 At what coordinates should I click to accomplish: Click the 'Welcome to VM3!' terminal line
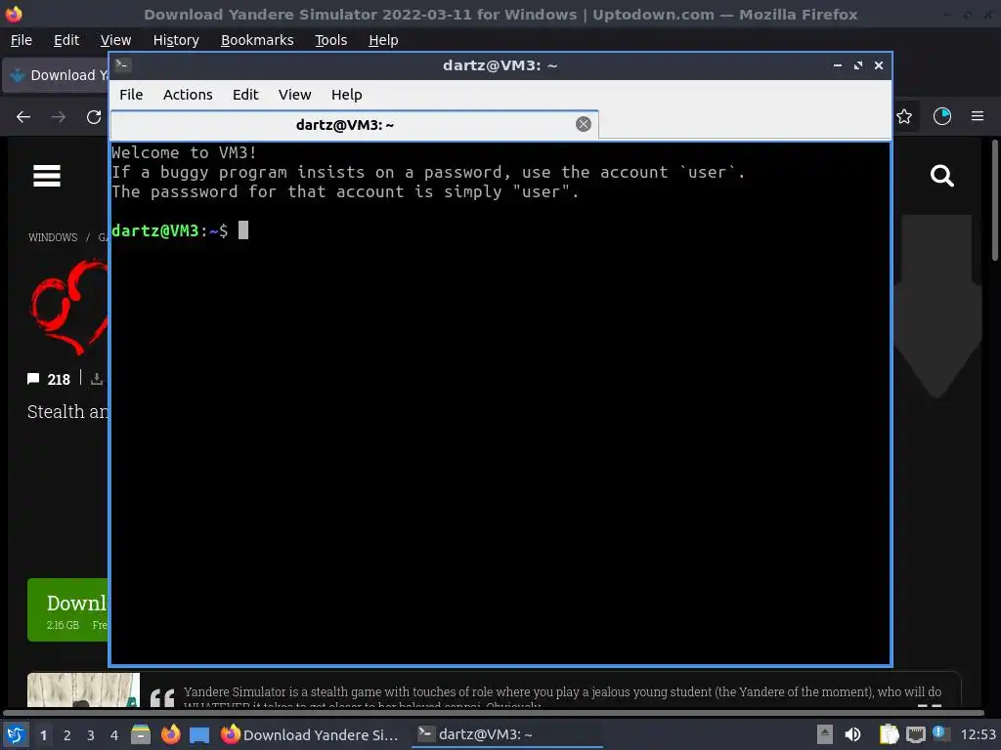(184, 152)
